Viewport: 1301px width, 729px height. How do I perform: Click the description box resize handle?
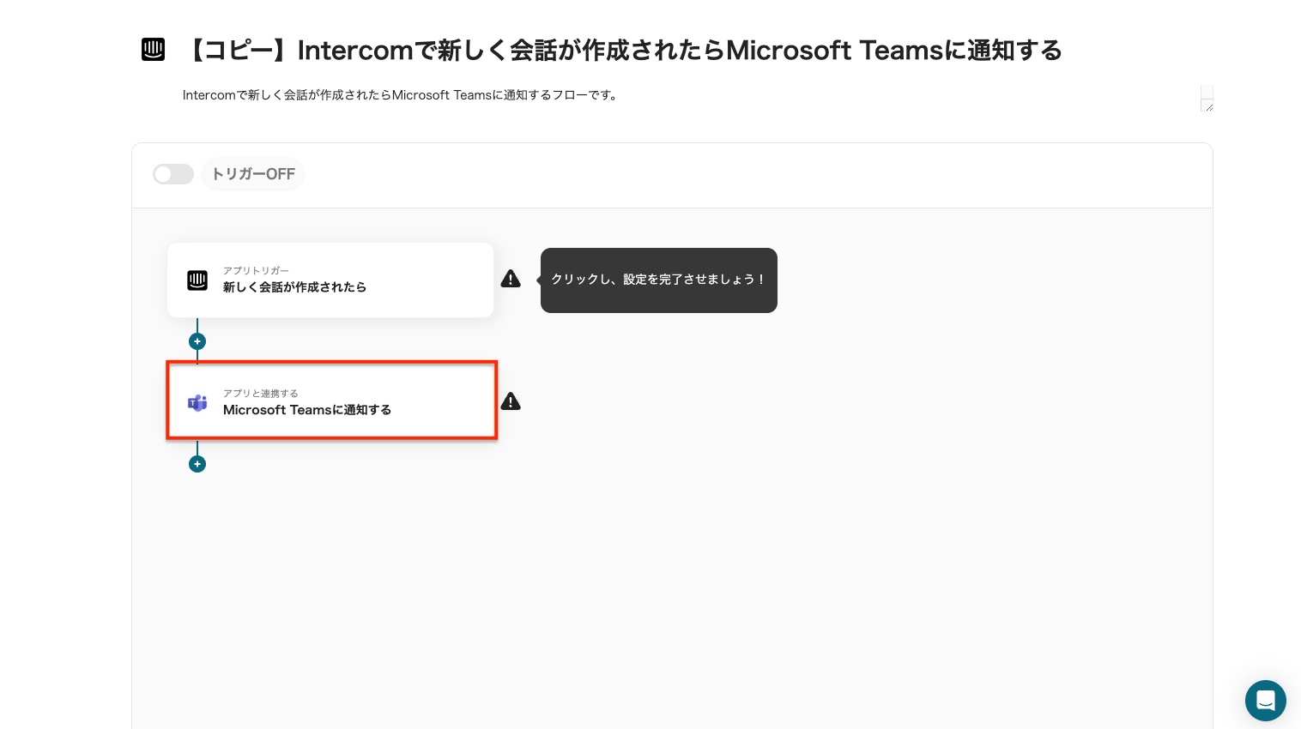(1208, 106)
